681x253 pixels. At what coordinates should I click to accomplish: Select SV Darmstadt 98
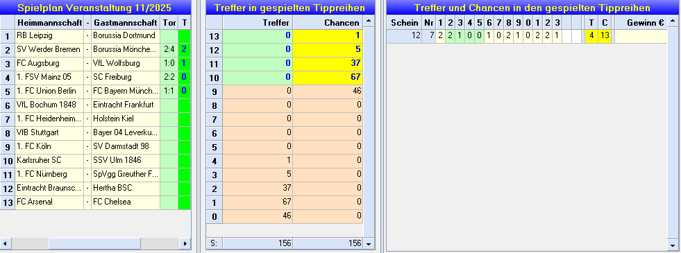pyautogui.click(x=126, y=147)
